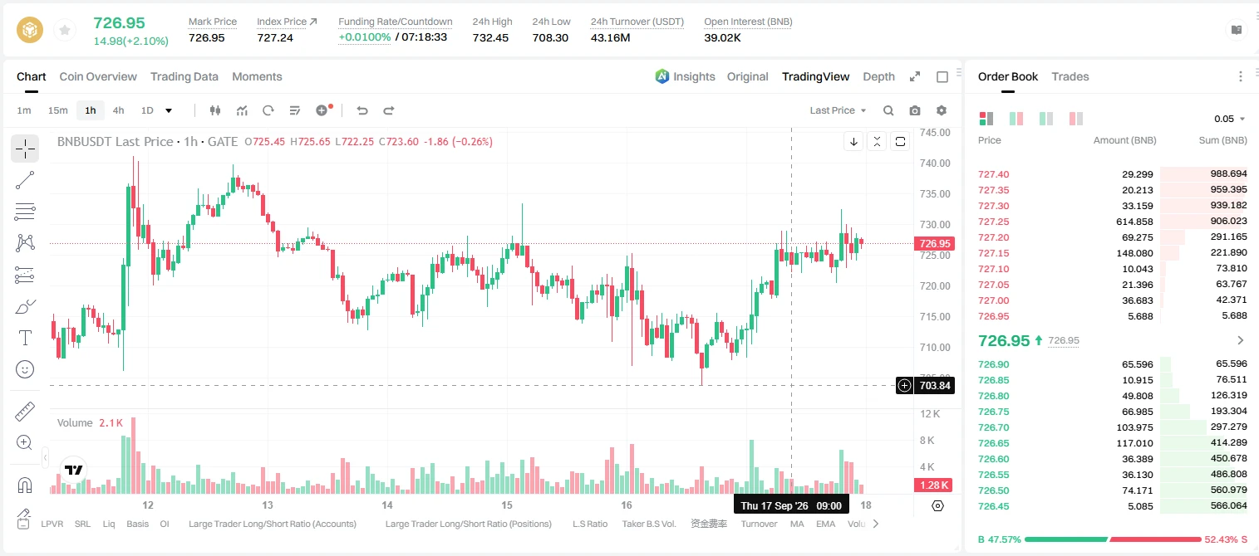
Task: Take a chart snapshot with camera icon
Action: (x=915, y=110)
